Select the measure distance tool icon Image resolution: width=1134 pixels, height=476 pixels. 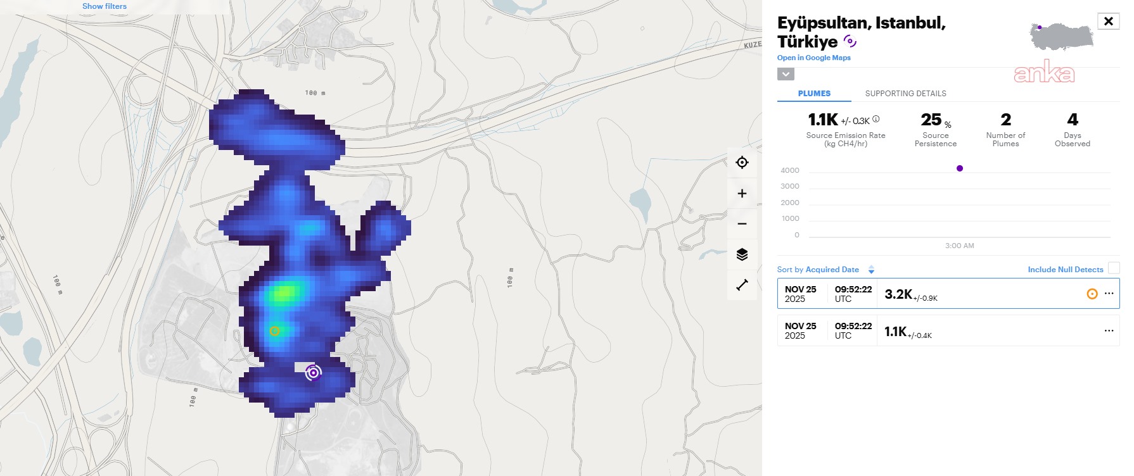(742, 285)
